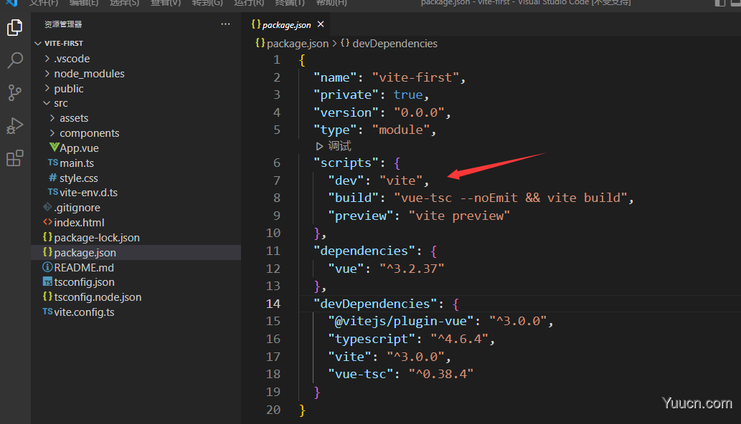The image size is (741, 424).
Task: Click the info icon beside README.md
Action: point(47,267)
